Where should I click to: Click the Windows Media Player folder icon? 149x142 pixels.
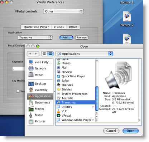point(58,120)
